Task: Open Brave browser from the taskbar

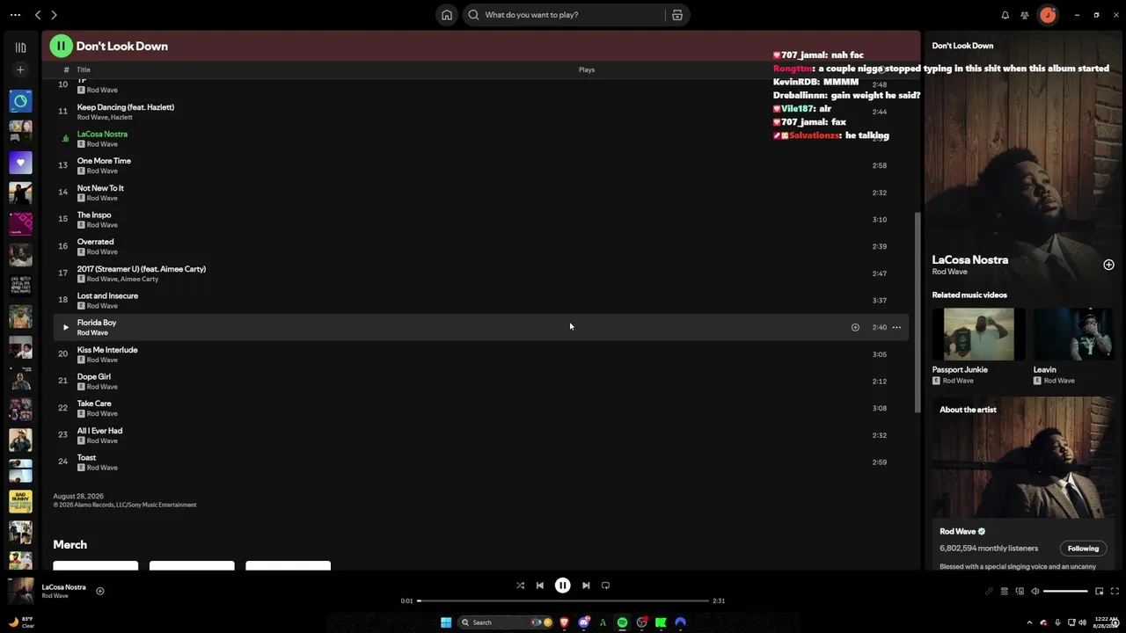Action: point(564,622)
